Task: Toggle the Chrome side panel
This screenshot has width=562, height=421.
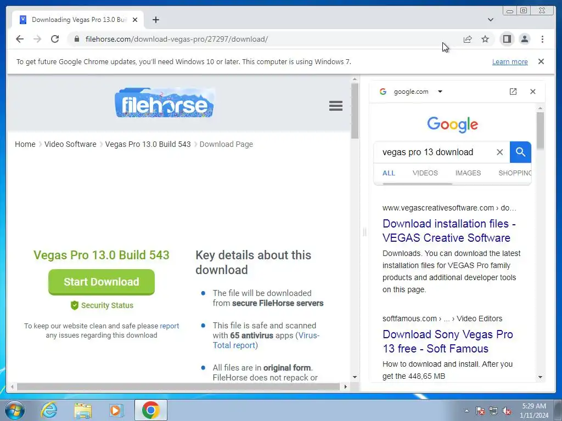Action: [507, 39]
